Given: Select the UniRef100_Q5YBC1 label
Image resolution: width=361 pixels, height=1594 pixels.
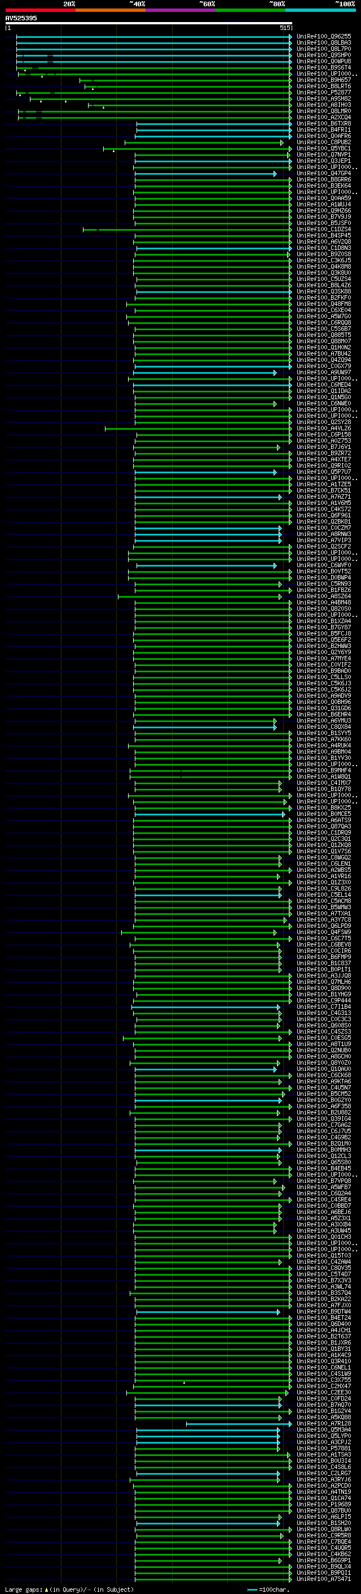Looking at the screenshot, I should (324, 149).
